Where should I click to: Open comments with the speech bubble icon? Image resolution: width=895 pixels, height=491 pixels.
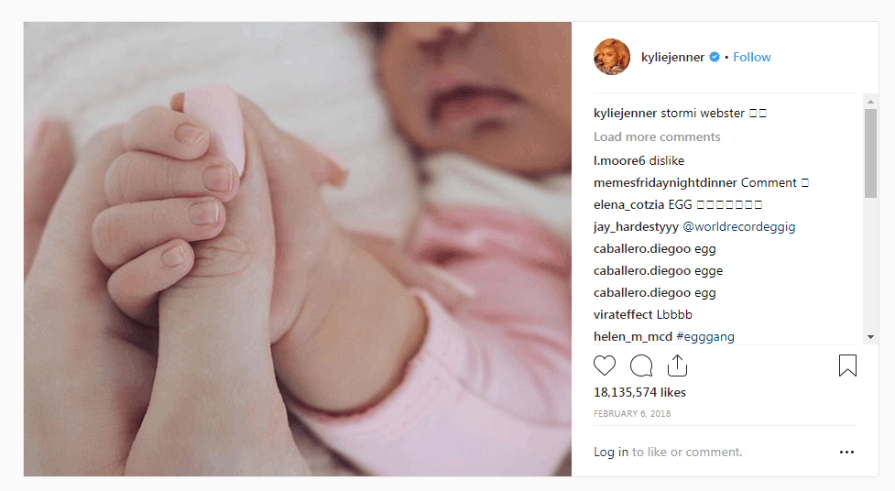point(641,366)
